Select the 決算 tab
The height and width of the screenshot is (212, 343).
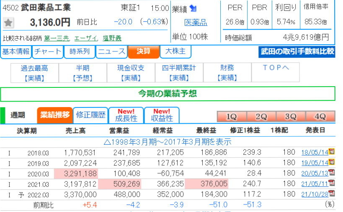tap(144, 52)
